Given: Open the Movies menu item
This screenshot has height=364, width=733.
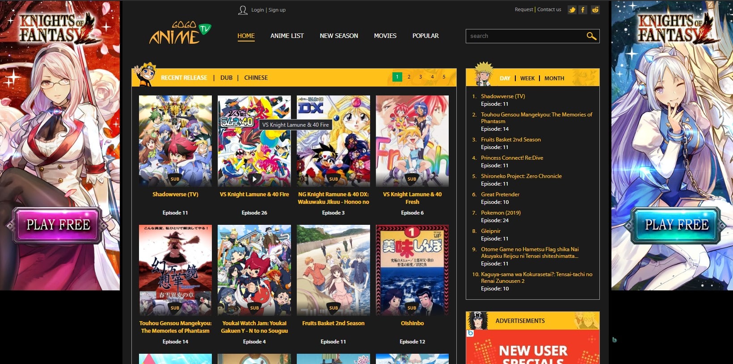Looking at the screenshot, I should click(385, 36).
